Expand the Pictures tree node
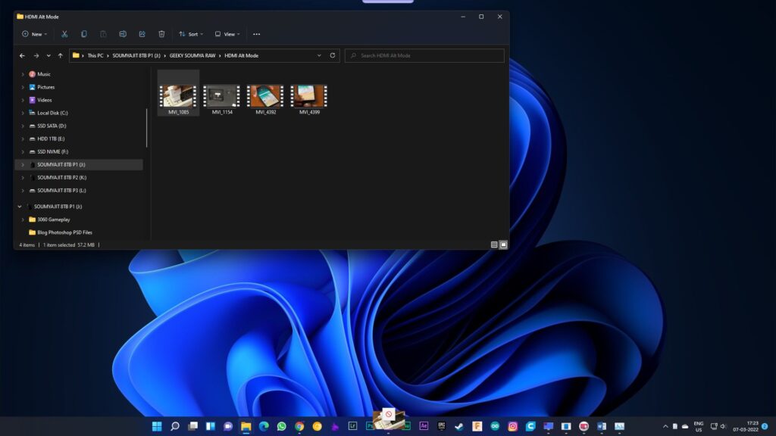Viewport: 776px width, 436px height. 22,87
